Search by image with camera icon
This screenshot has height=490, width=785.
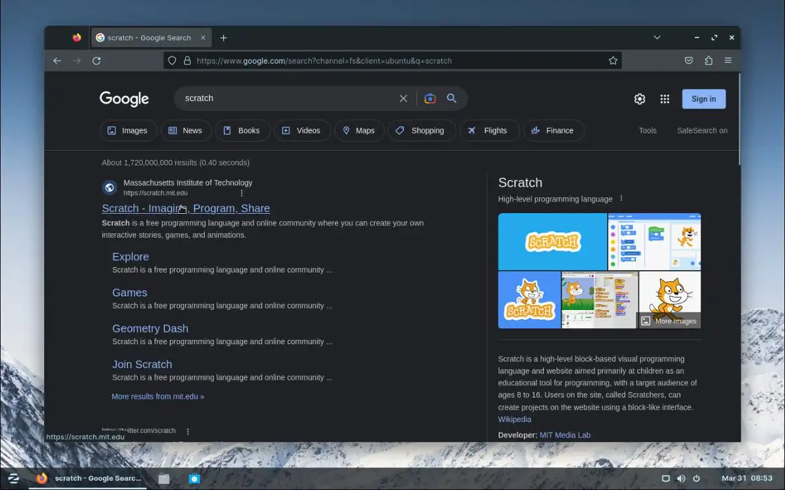(x=430, y=98)
